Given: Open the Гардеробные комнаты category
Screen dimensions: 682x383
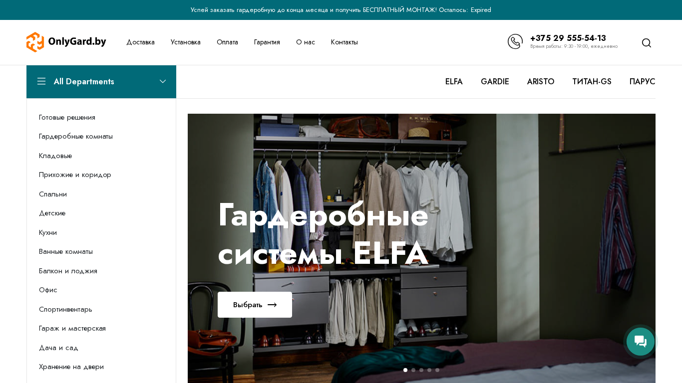Looking at the screenshot, I should coord(76,136).
